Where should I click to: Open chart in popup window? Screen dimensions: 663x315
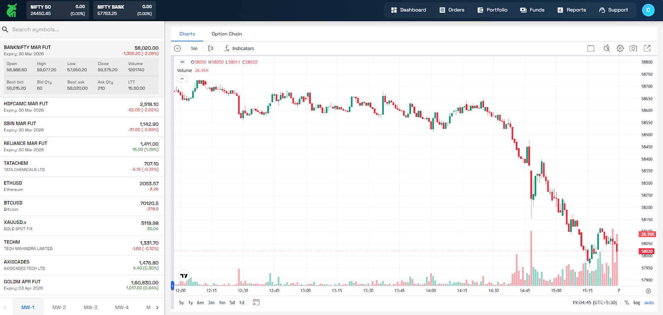647,48
